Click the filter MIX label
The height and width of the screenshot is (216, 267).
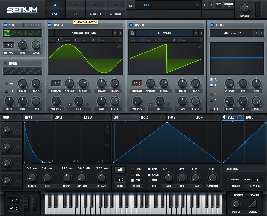[x=256, y=109]
